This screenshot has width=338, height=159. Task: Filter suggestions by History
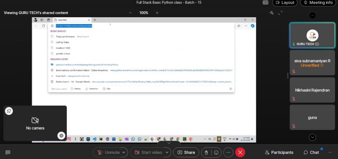76,89
